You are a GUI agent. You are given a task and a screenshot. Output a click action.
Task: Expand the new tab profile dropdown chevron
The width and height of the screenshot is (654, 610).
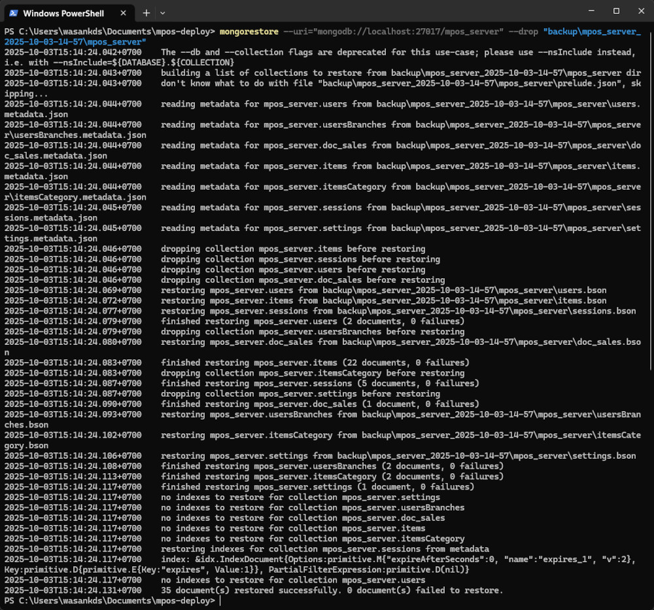163,12
